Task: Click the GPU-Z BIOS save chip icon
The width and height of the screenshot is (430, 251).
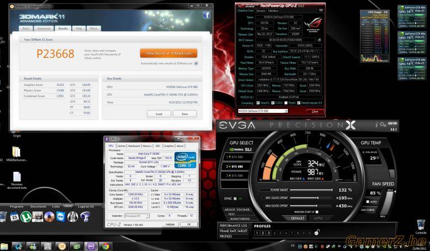Action: [319, 40]
